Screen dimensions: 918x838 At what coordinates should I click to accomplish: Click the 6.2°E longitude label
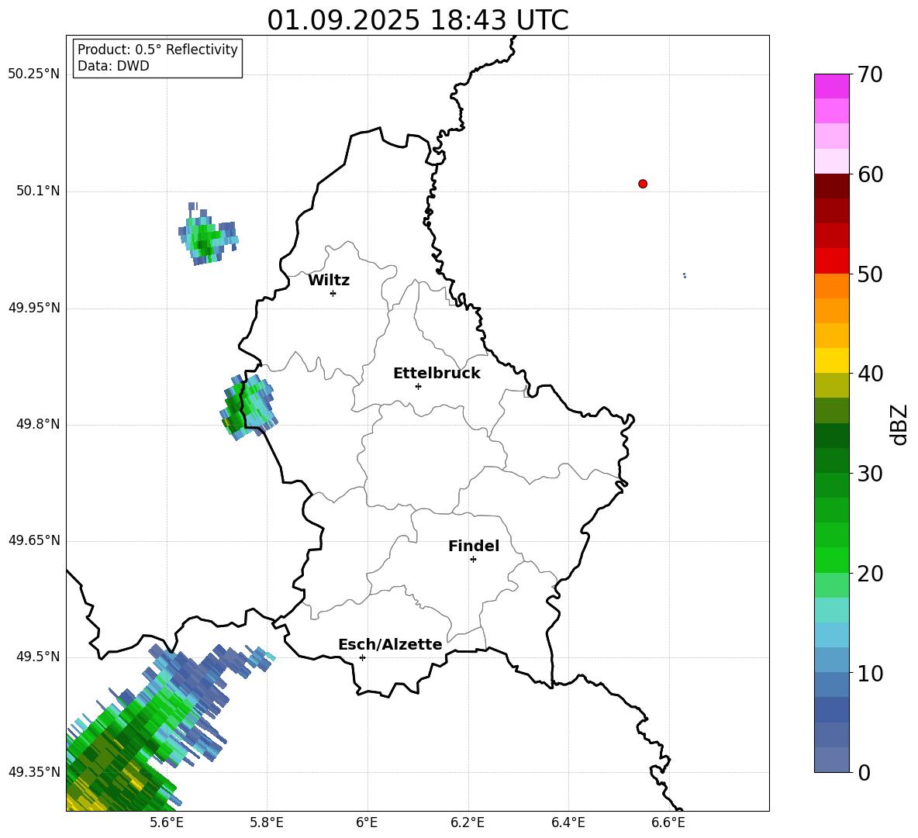tap(468, 822)
